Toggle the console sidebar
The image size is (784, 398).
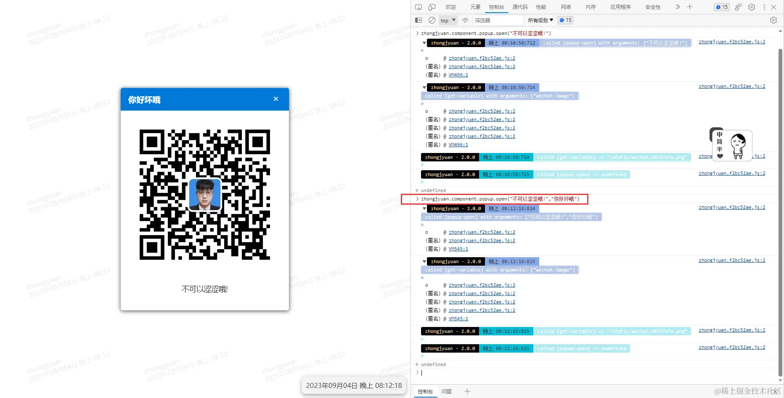[x=418, y=20]
